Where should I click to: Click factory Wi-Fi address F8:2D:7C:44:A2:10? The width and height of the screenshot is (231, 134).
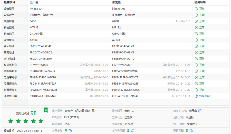(x=41, y=59)
